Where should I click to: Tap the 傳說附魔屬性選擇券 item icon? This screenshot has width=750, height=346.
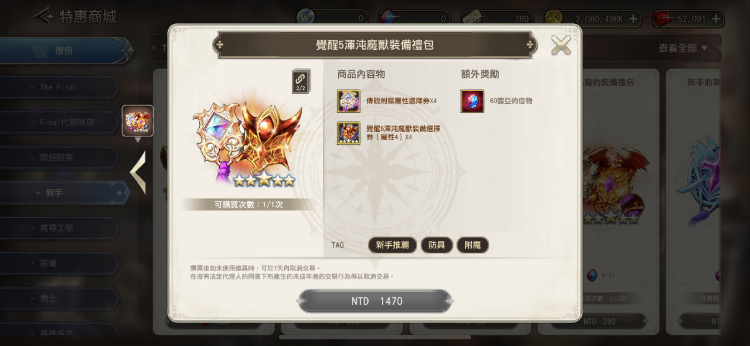coord(349,101)
